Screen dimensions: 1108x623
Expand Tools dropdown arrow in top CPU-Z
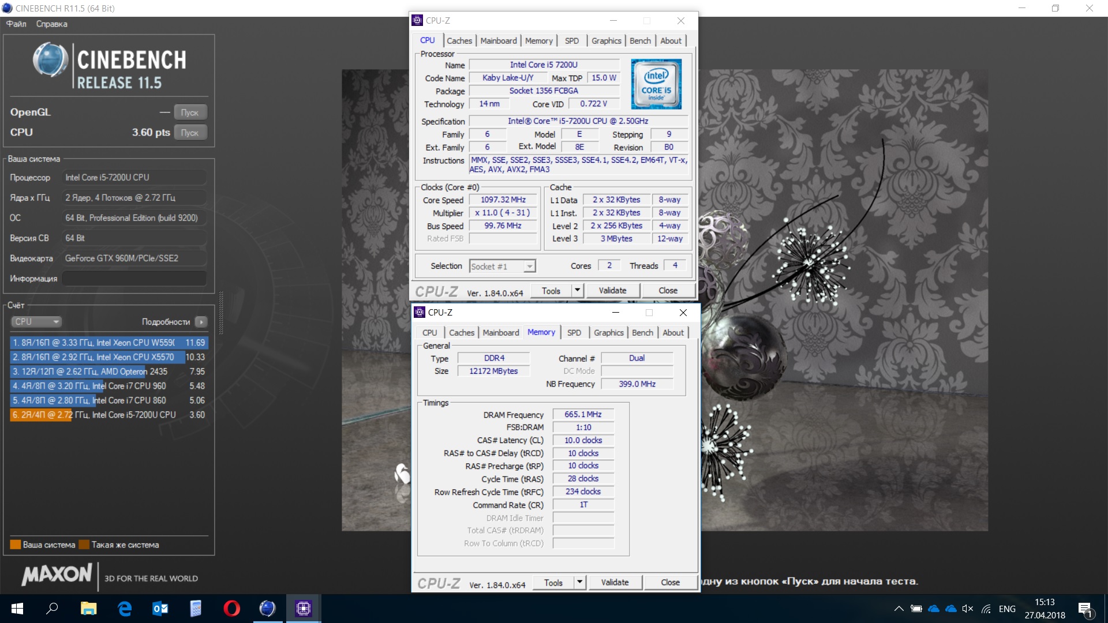point(577,291)
